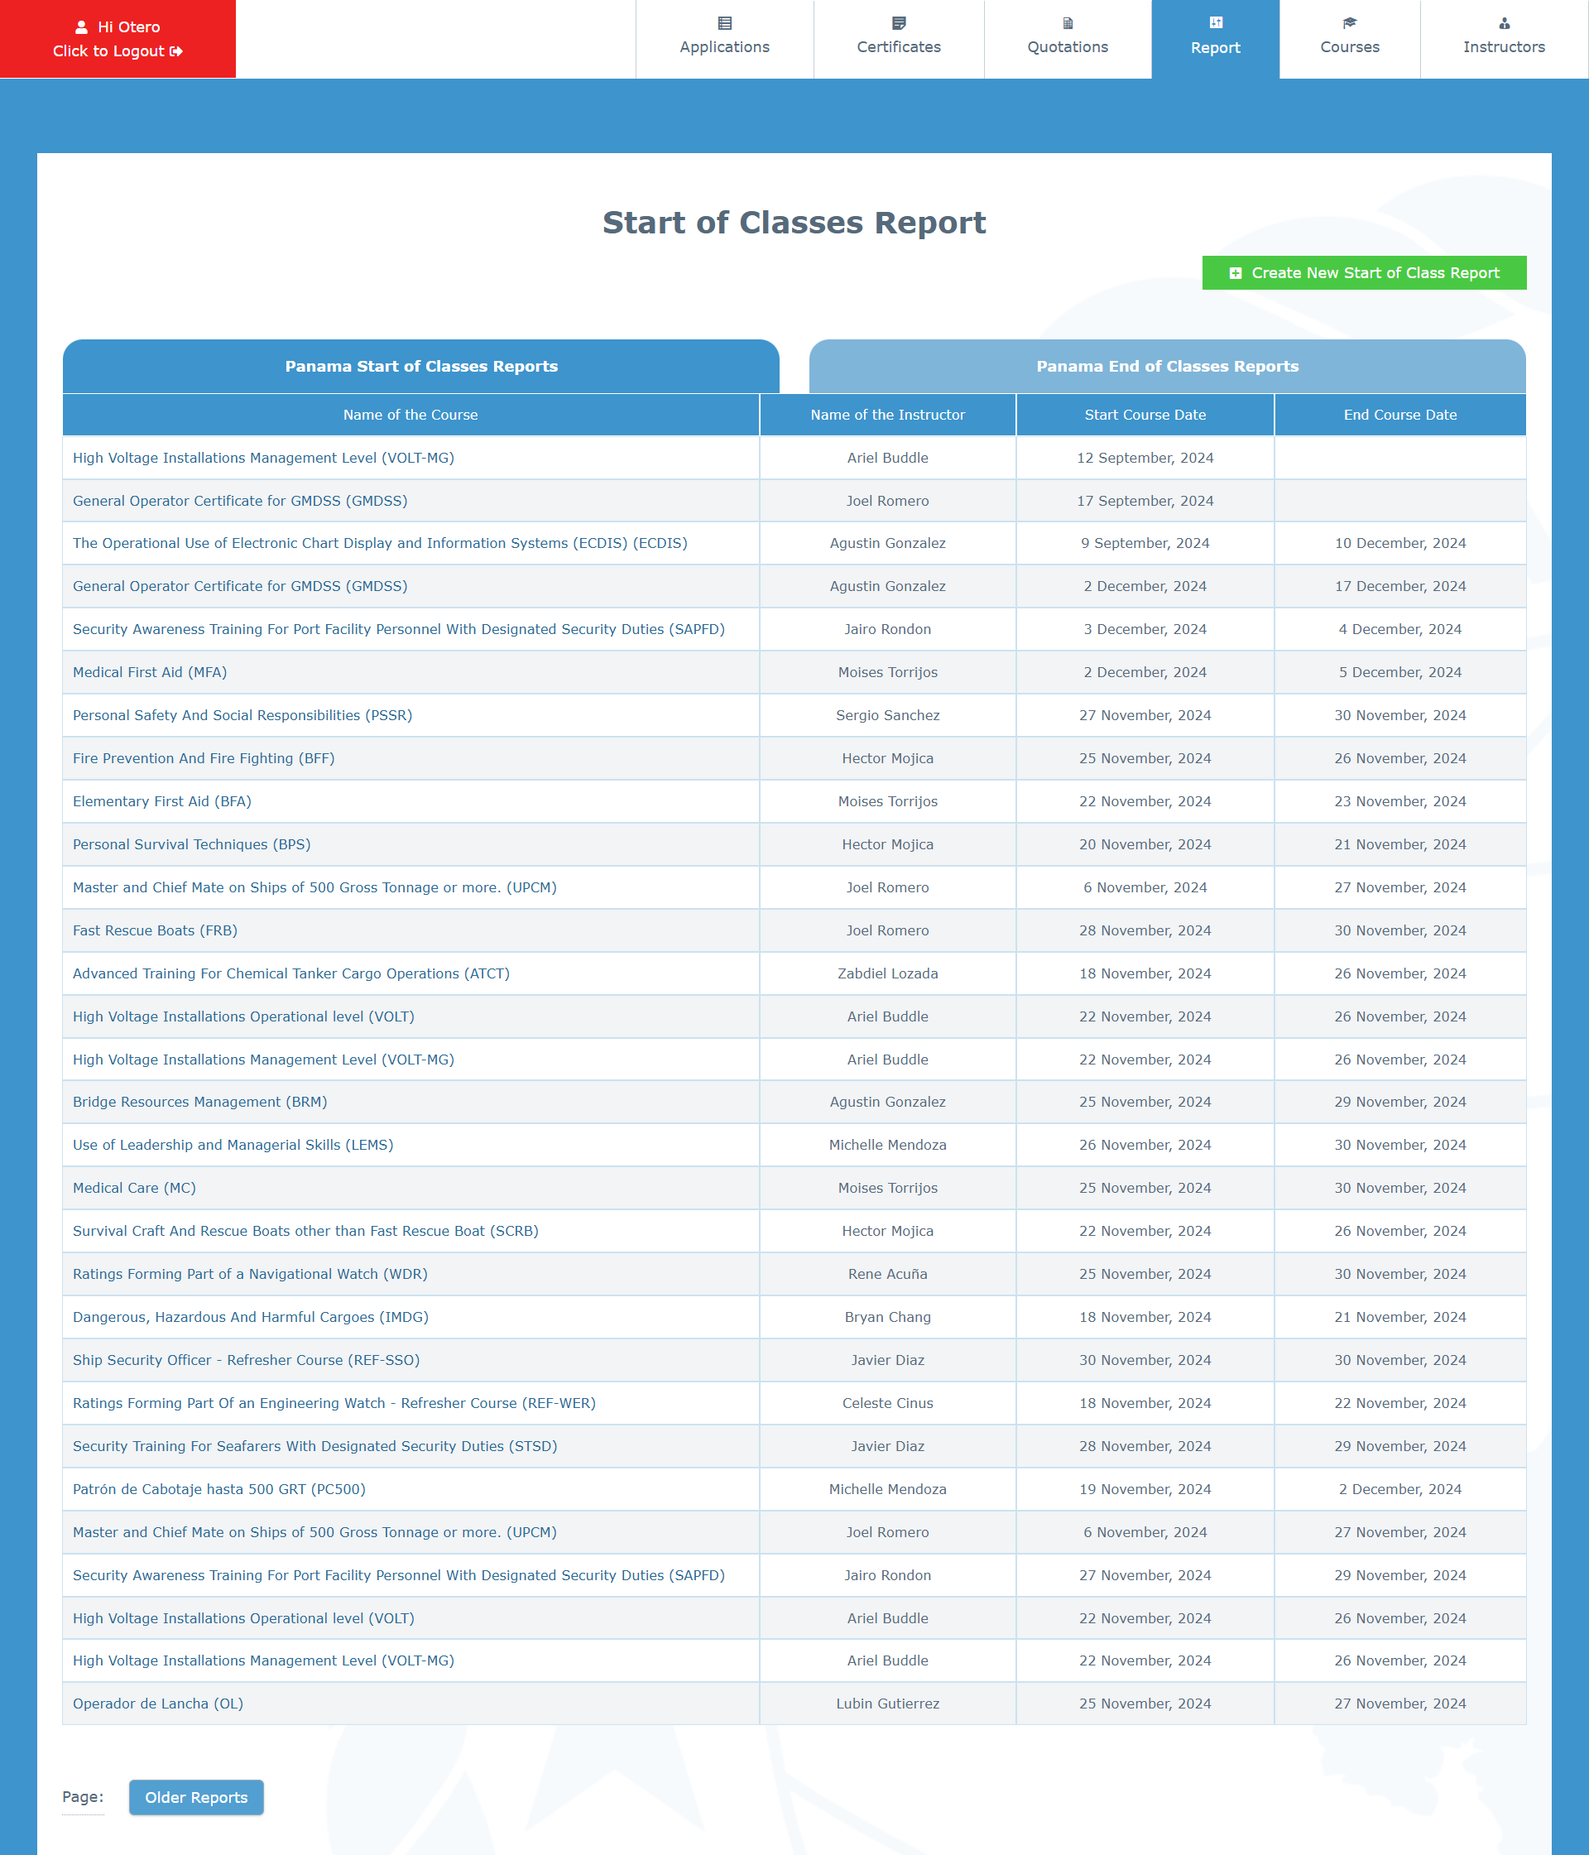Screen dimensions: 1589x1855
Task: Select Panama Start of Classes Reports tab
Action: 420,366
